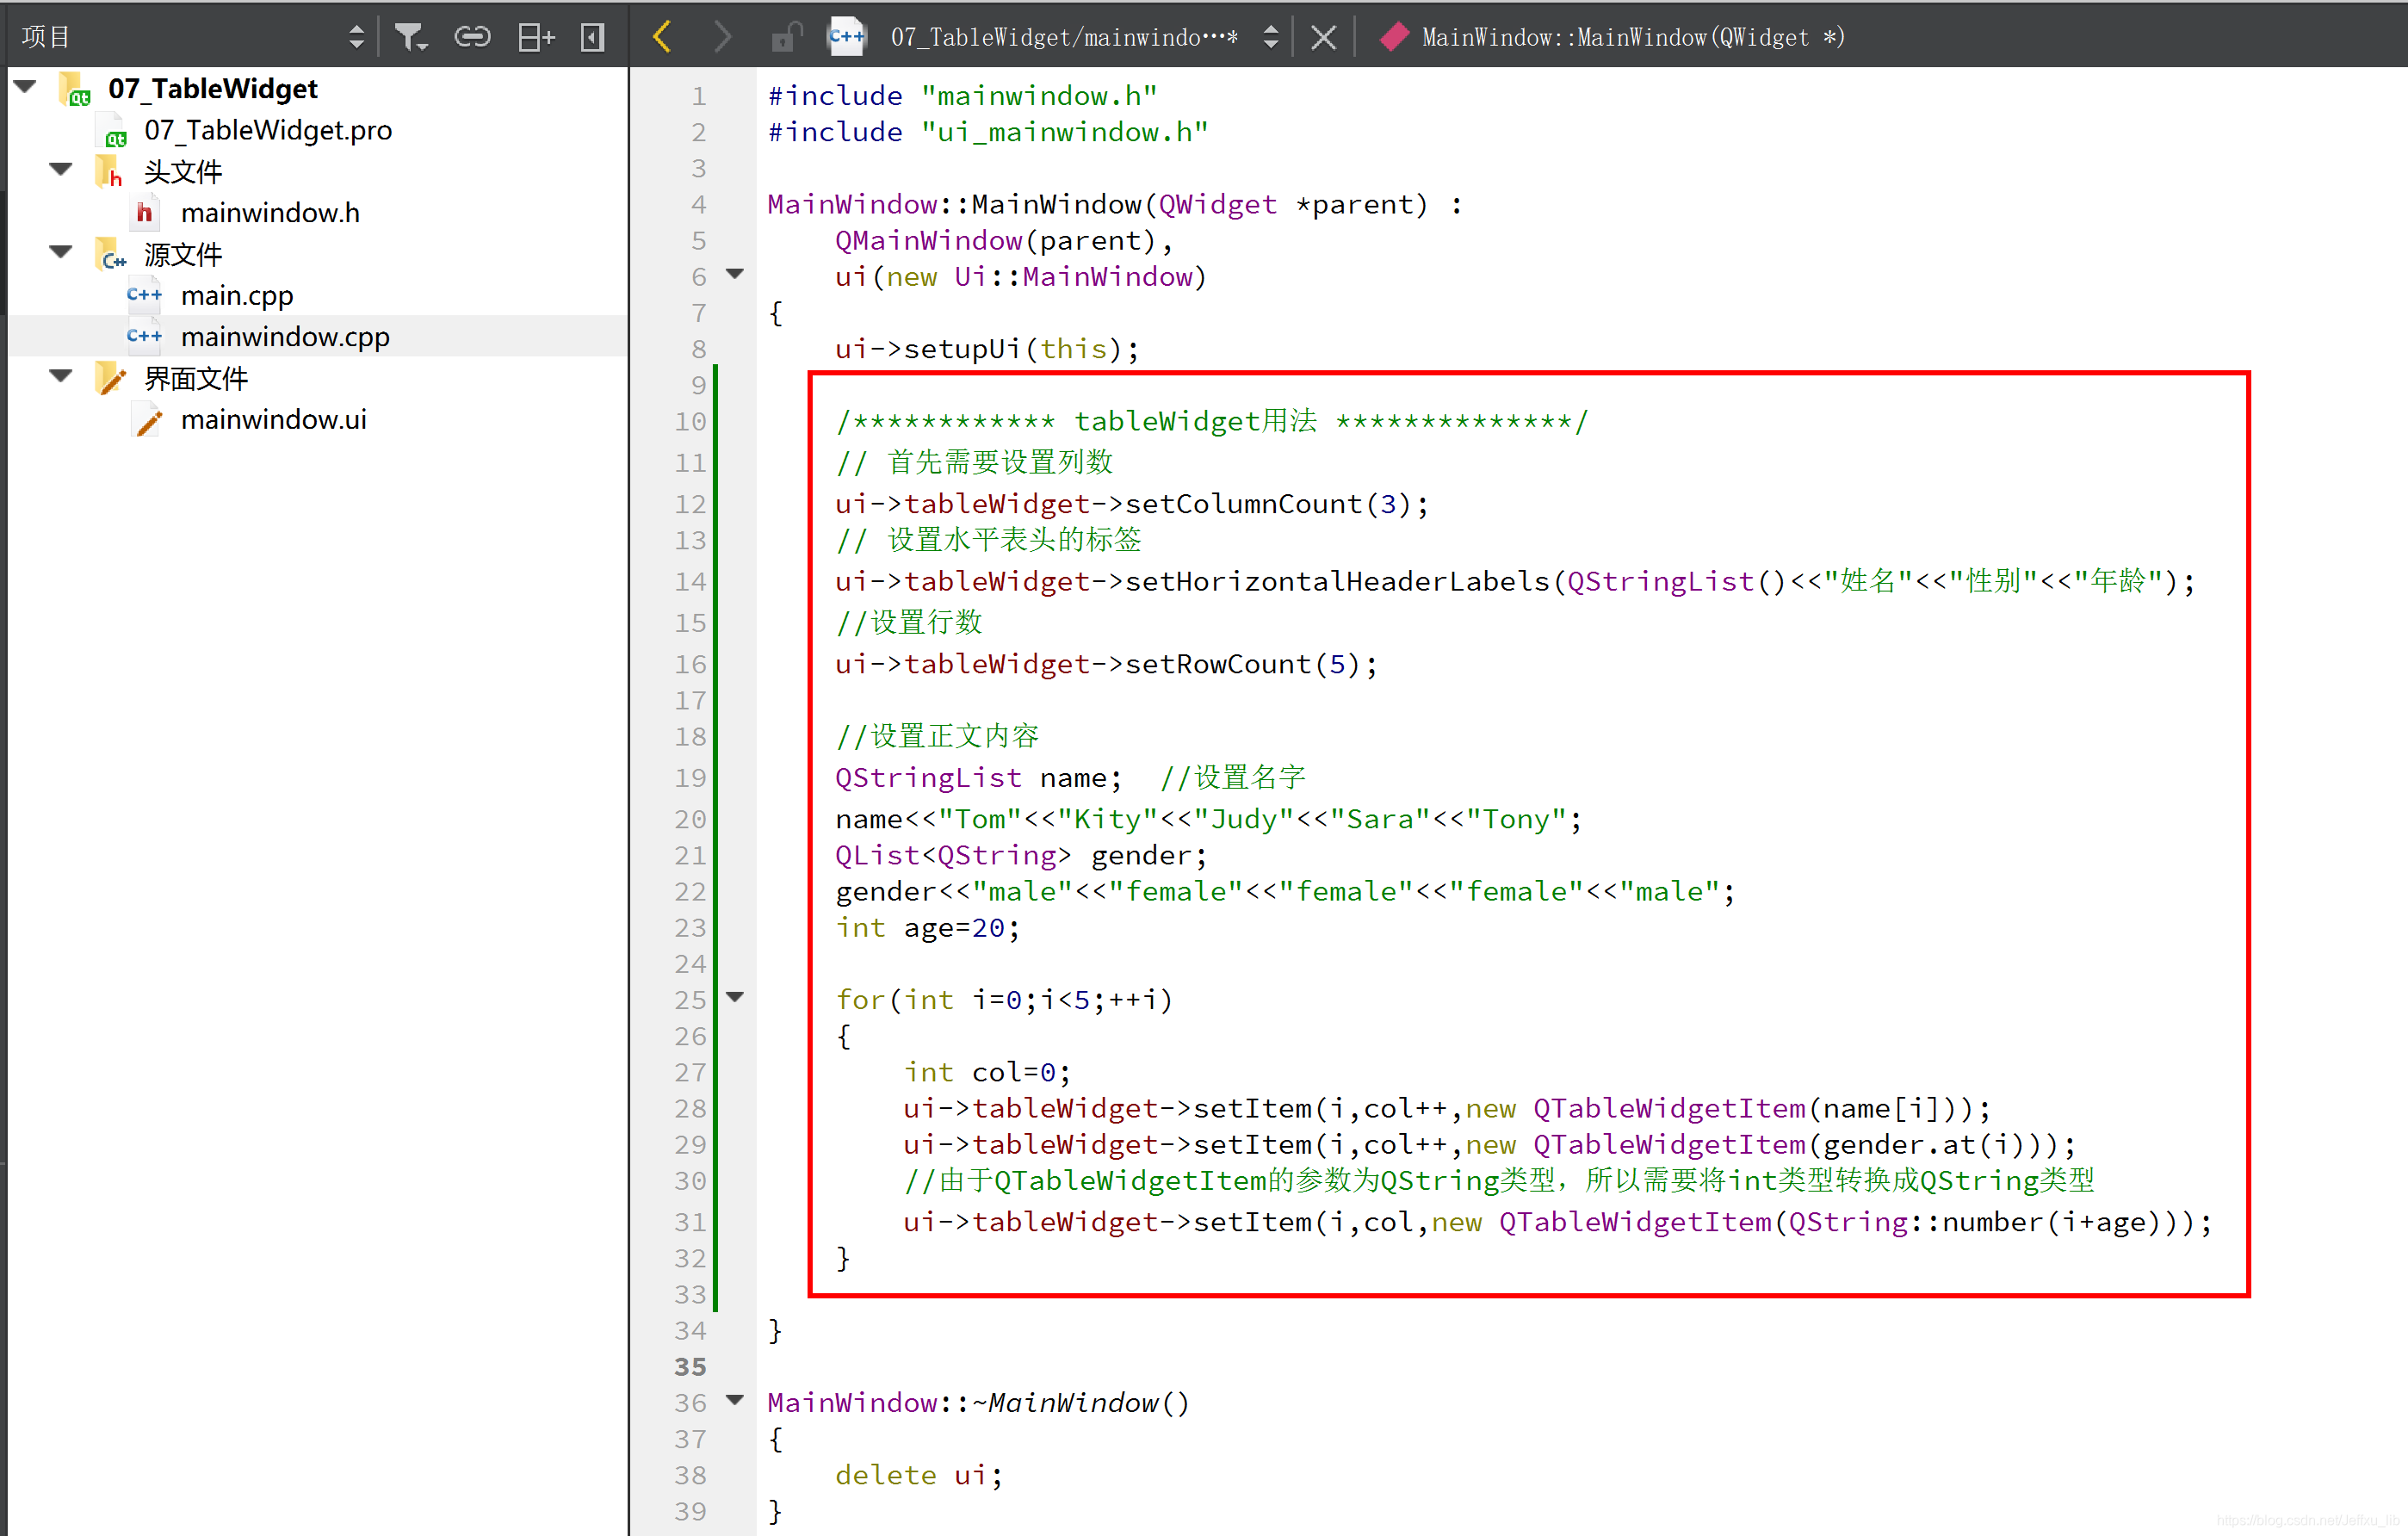Toggle synchronize with editor link icon
The height and width of the screenshot is (1536, 2408).
[x=472, y=37]
